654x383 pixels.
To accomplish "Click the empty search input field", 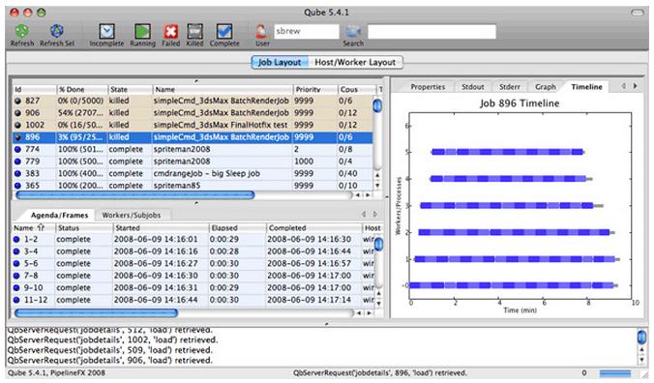I will 431,31.
